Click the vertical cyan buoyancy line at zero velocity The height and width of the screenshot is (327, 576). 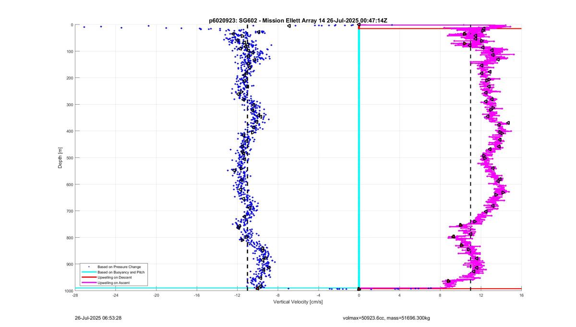pyautogui.click(x=359, y=158)
